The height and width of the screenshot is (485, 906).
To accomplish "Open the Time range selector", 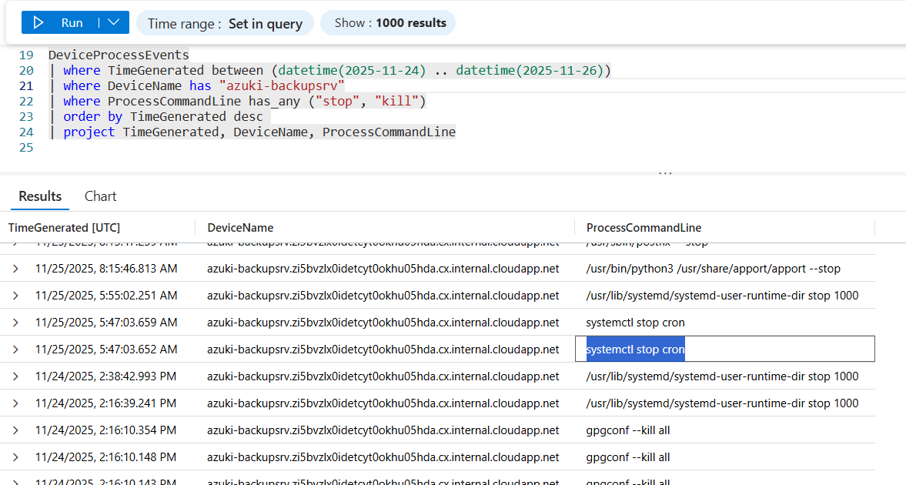I will (225, 23).
